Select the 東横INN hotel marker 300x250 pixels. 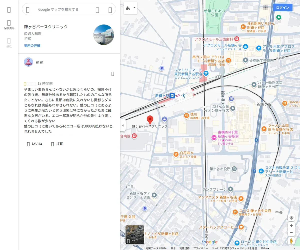[214, 137]
